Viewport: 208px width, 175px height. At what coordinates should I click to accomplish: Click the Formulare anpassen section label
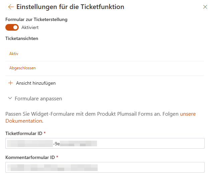click(x=38, y=99)
